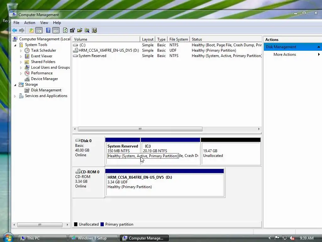Select the System Reserved row in volume list
The height and width of the screenshot is (242, 322).
click(x=167, y=56)
